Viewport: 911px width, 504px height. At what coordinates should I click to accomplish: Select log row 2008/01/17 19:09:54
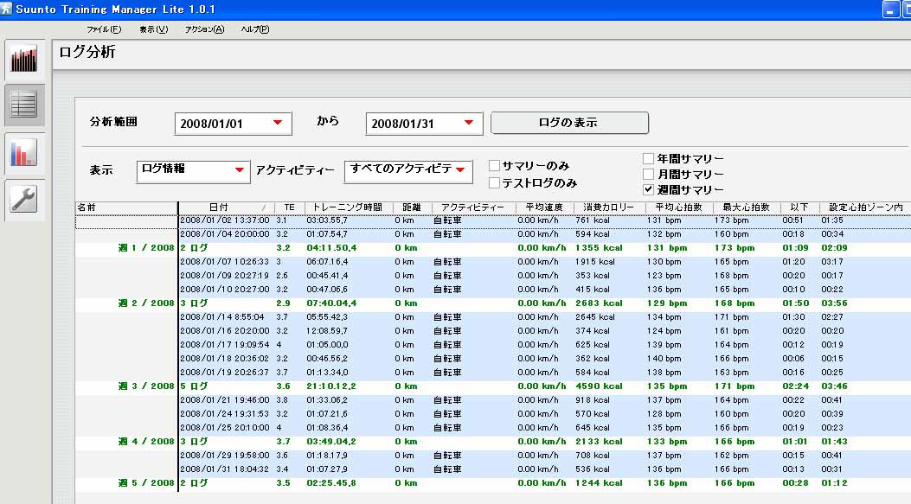[x=492, y=345]
